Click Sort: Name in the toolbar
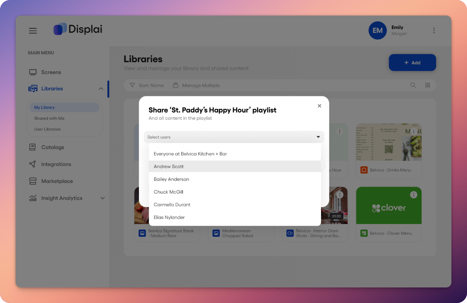 [x=151, y=85]
